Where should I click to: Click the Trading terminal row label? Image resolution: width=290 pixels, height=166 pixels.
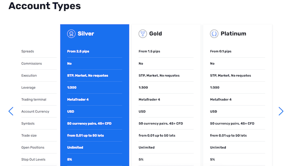33,100
